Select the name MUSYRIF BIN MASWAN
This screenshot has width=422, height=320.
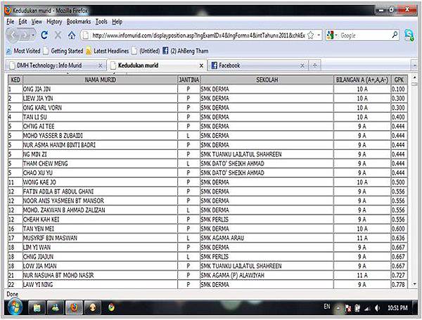point(51,238)
